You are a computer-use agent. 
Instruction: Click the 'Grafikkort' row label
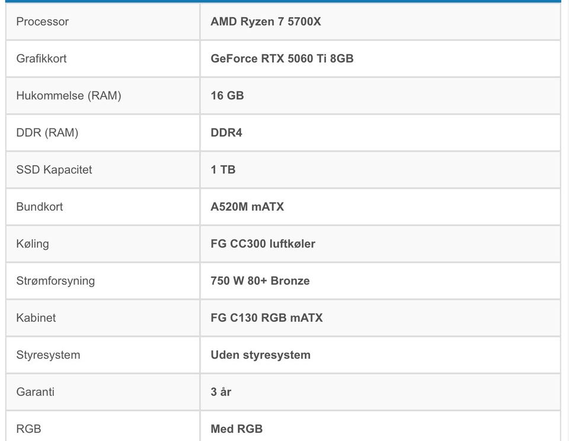(x=41, y=59)
